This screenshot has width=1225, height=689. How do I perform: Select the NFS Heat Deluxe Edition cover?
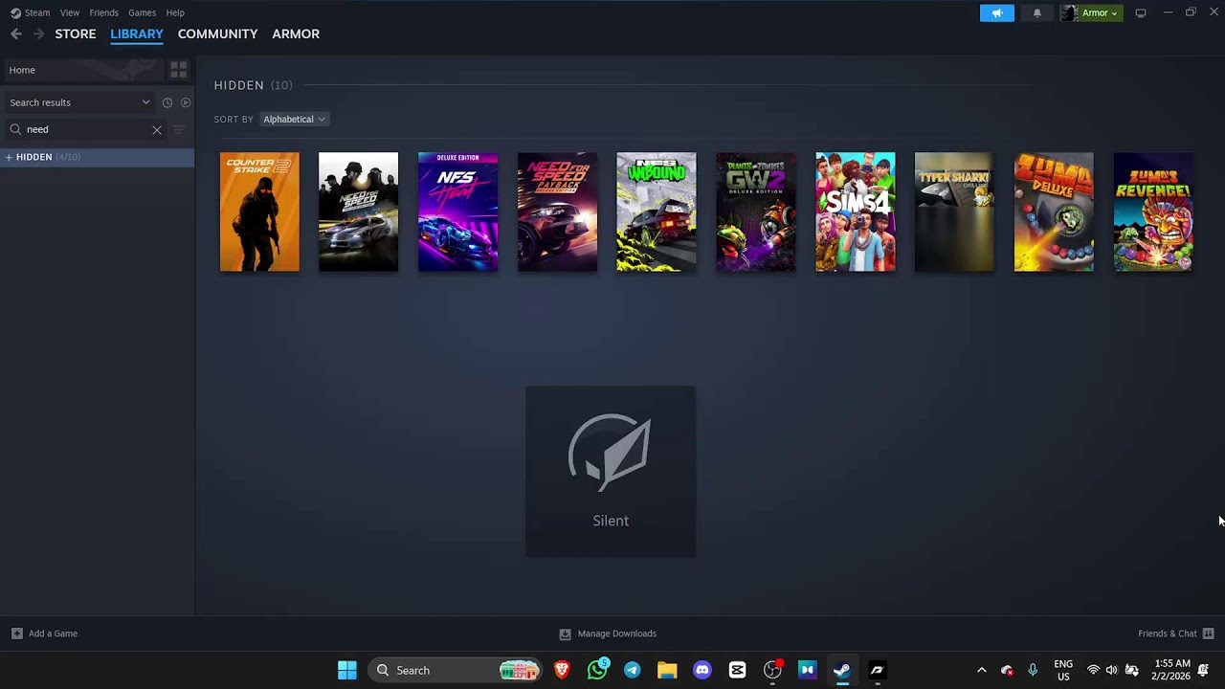[457, 211]
